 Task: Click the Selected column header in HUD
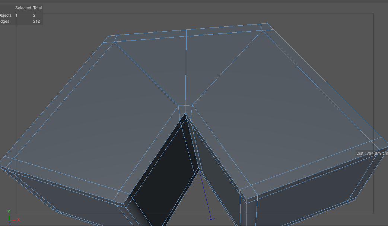click(x=23, y=8)
